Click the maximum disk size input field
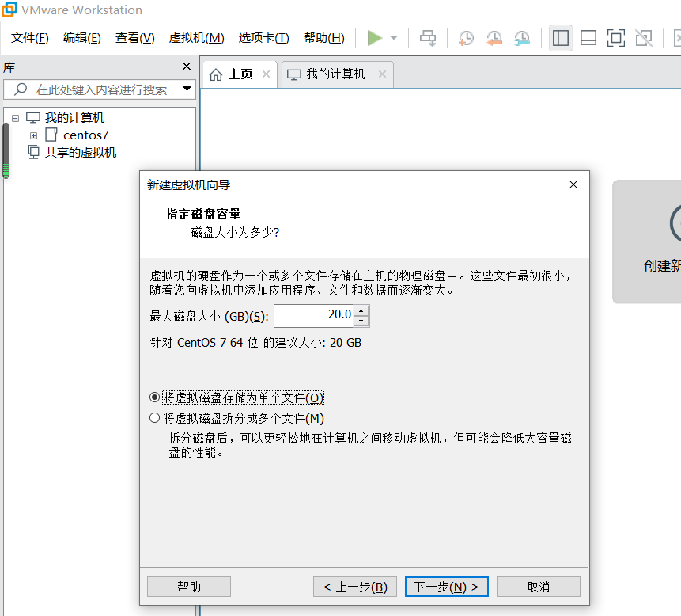 pyautogui.click(x=313, y=316)
